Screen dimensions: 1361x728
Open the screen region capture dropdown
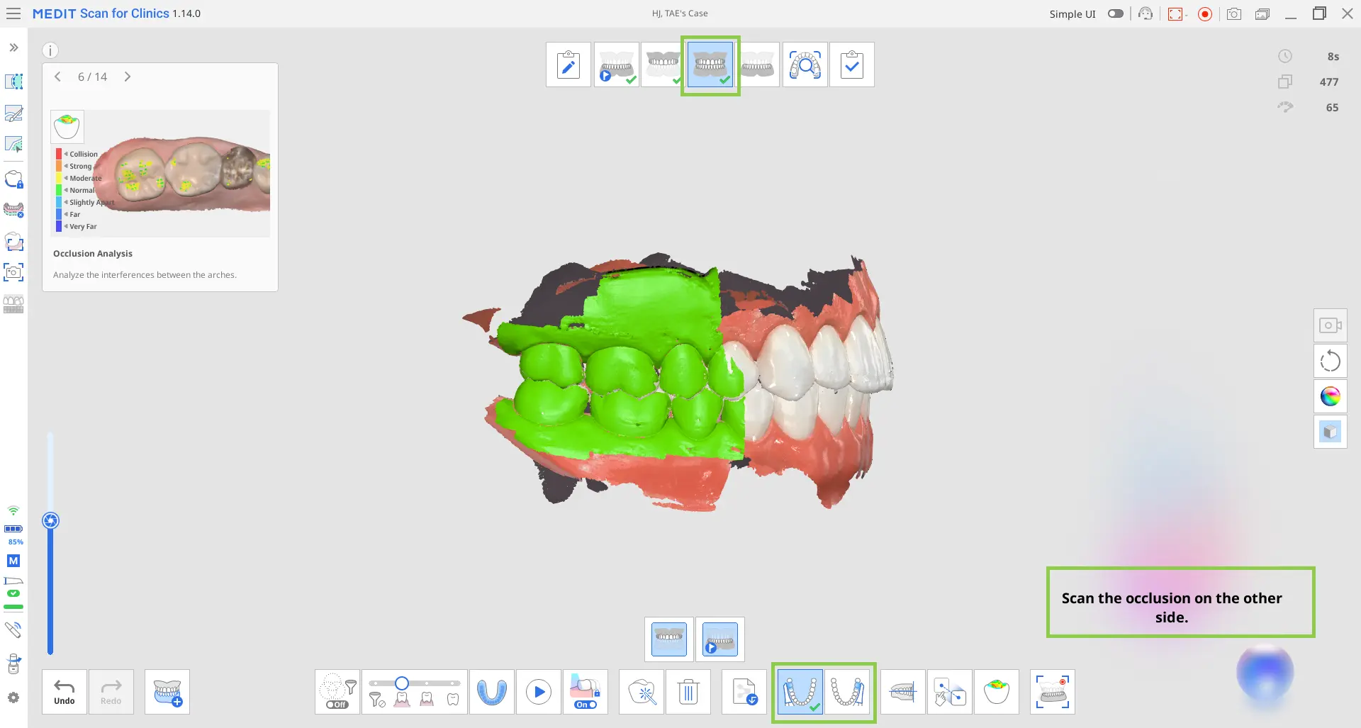click(1177, 13)
